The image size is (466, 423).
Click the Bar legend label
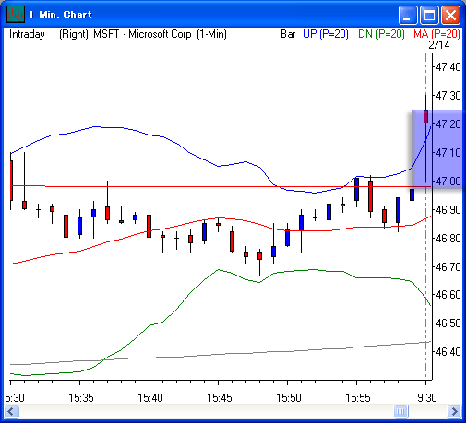288,34
